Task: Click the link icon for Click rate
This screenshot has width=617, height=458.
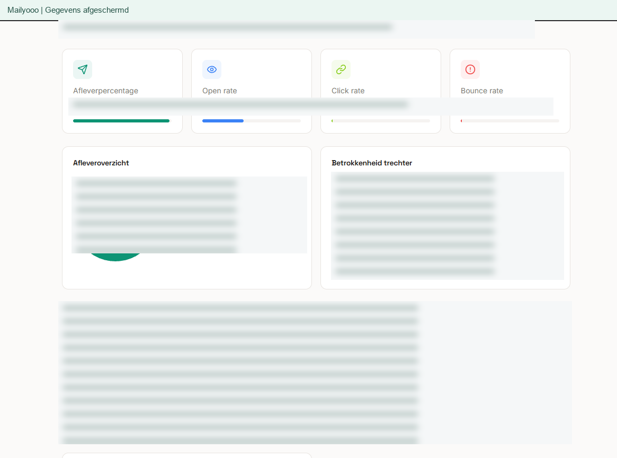Action: (341, 69)
